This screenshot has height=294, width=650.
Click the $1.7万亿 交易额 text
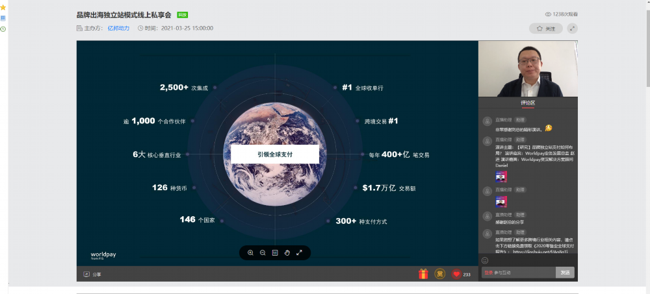click(389, 188)
